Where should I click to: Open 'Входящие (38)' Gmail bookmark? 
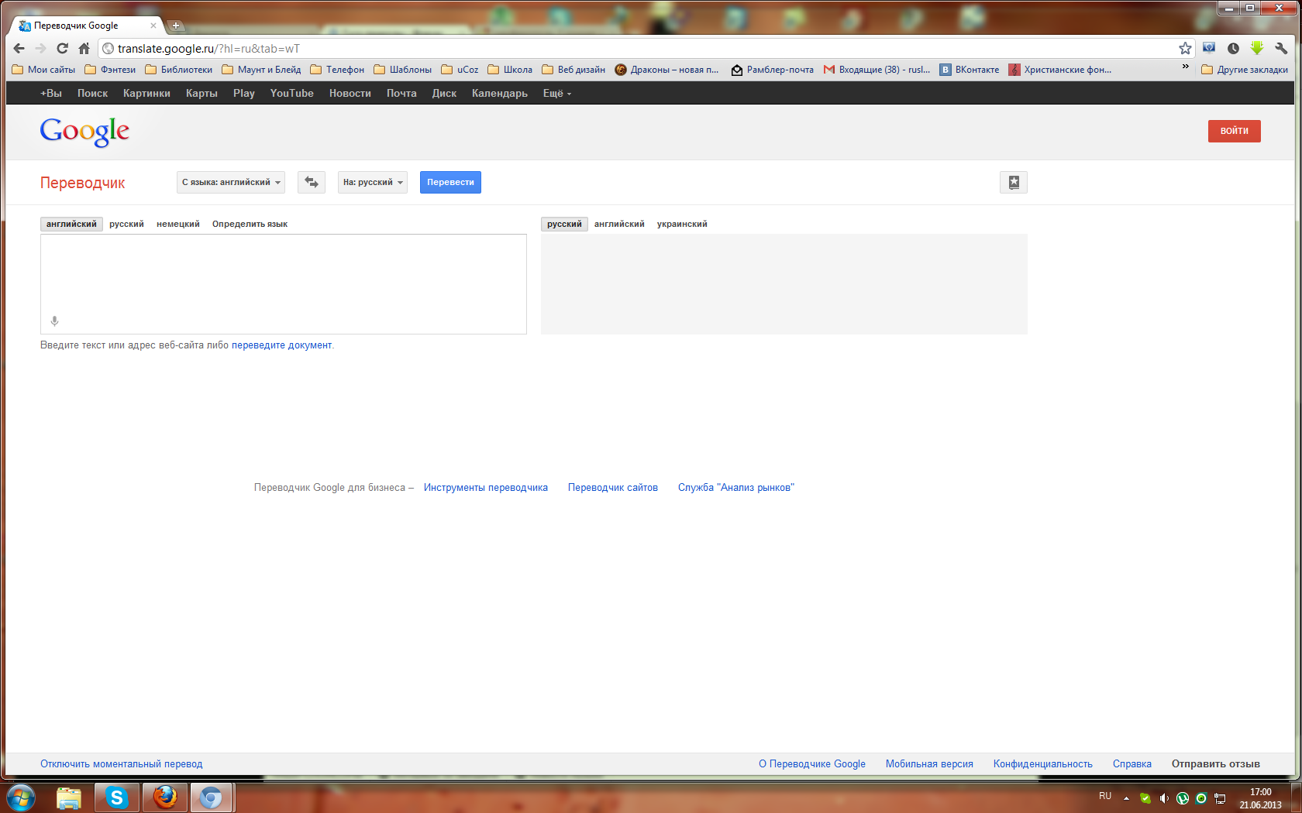click(877, 70)
